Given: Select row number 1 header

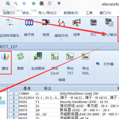Looking at the screenshot, I should [x=14, y=94].
